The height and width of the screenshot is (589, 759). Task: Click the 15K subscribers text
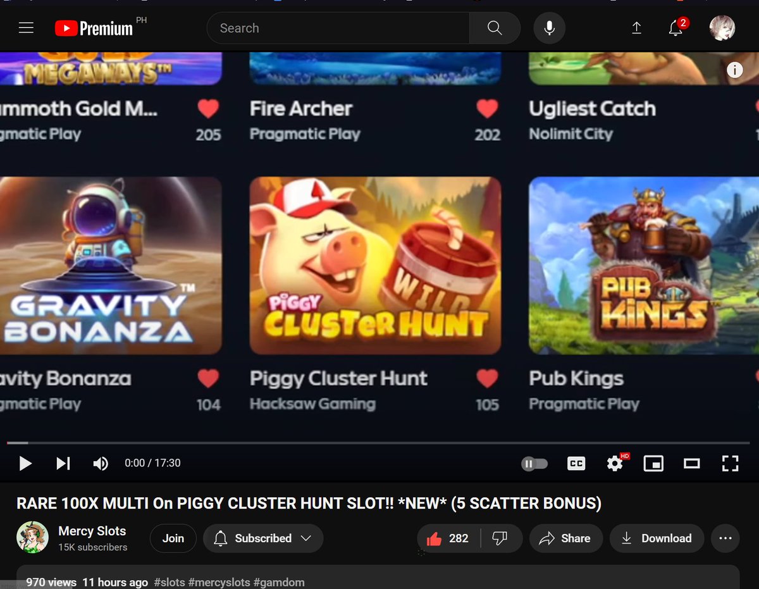click(x=93, y=547)
